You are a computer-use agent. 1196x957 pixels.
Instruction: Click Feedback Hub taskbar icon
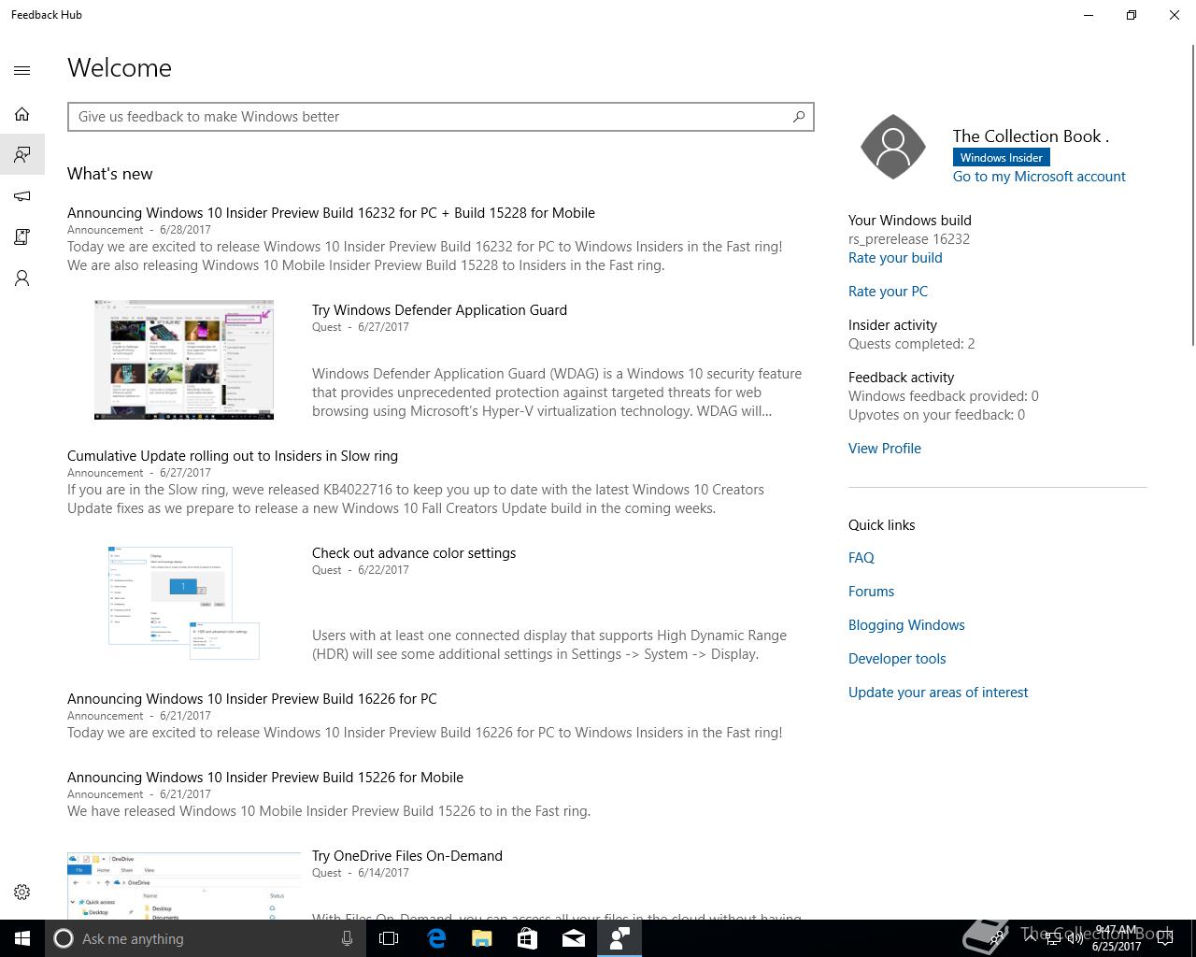click(619, 938)
